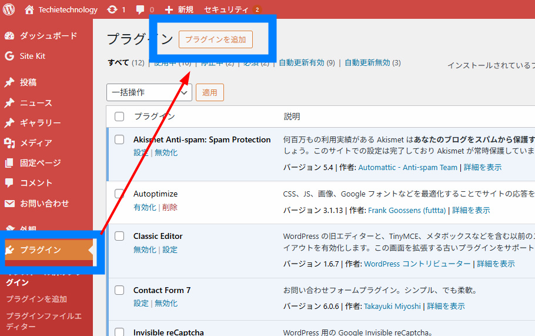
Task: Open the 一括操作 bulk actions dropdown
Action: point(149,92)
